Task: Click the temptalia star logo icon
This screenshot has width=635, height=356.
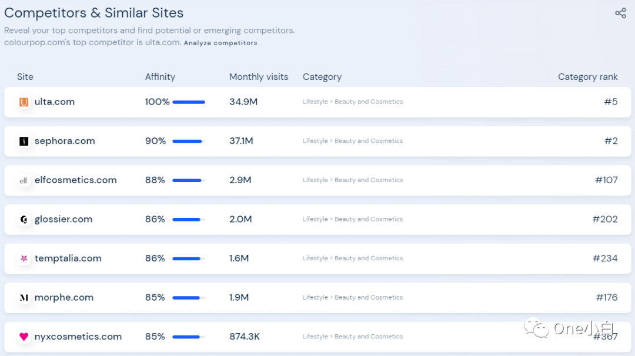Action: (x=24, y=258)
